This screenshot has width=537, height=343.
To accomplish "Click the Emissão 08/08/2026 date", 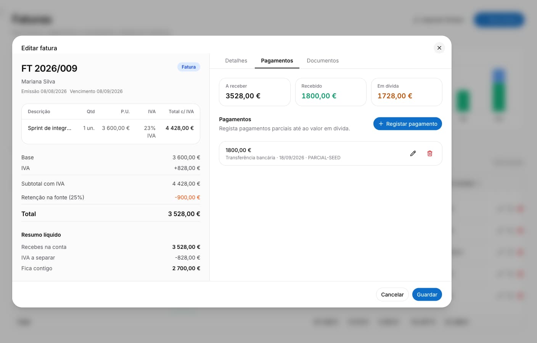I will point(44,91).
